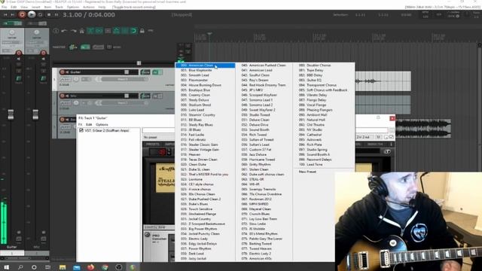The height and width of the screenshot is (271, 482).
Task: Open FX menu in FX window
Action: [81, 124]
